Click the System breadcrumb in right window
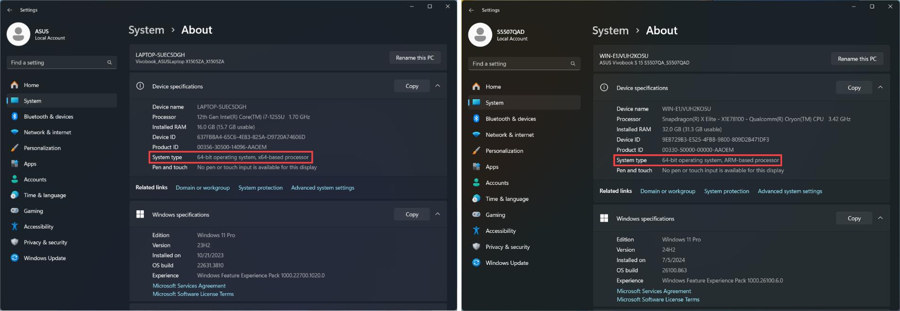 610,31
